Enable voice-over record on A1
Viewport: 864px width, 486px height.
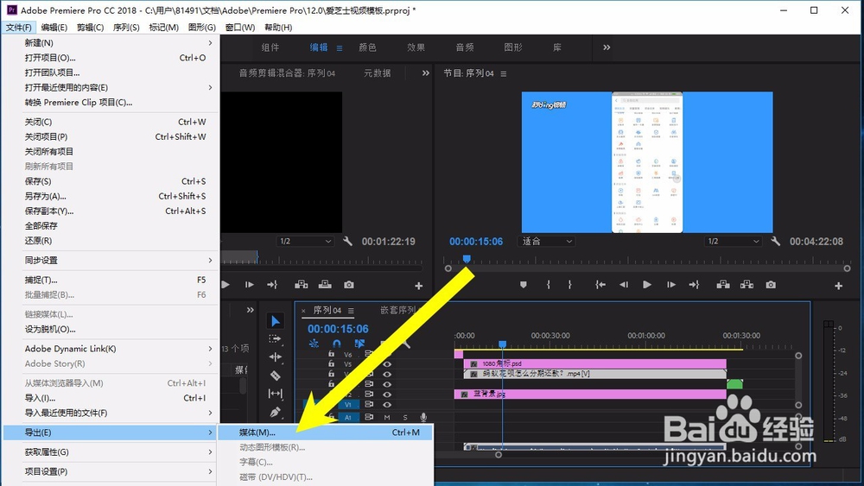[423, 417]
